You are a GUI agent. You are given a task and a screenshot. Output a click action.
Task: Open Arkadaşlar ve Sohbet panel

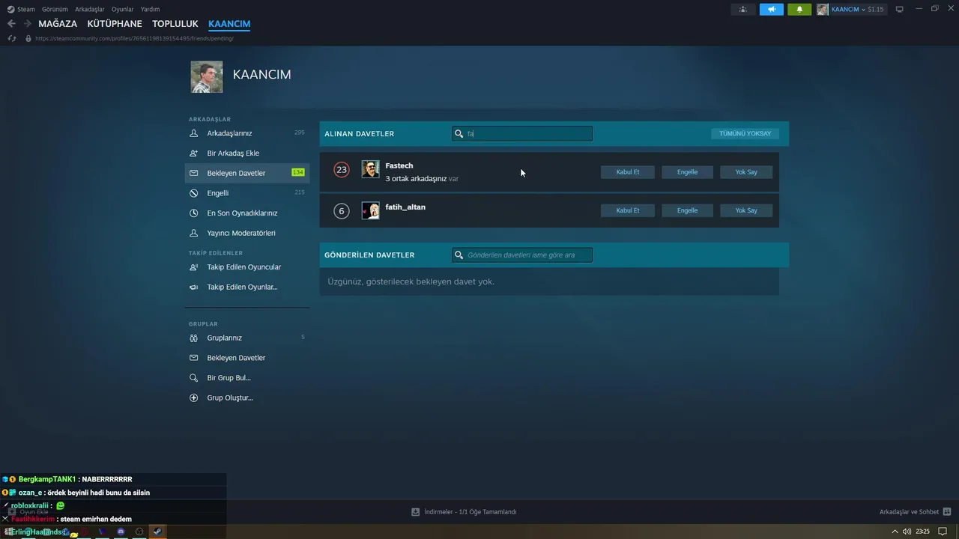[x=915, y=512]
